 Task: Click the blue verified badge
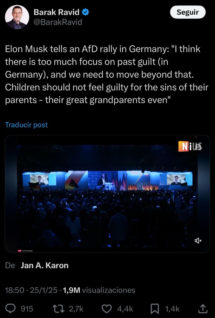click(x=85, y=12)
